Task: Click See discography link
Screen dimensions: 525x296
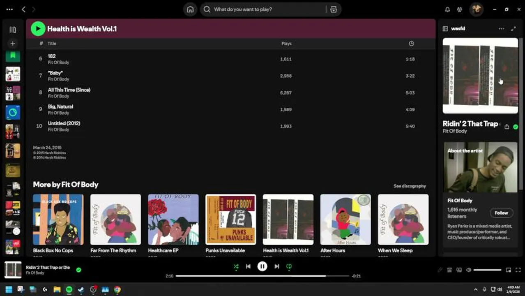Action: pos(410,186)
